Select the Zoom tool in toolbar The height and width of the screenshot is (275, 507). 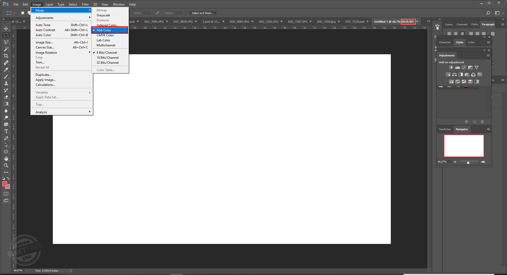(x=6, y=165)
